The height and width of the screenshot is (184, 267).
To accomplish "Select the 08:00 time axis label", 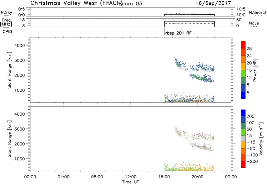I will click(x=97, y=177).
